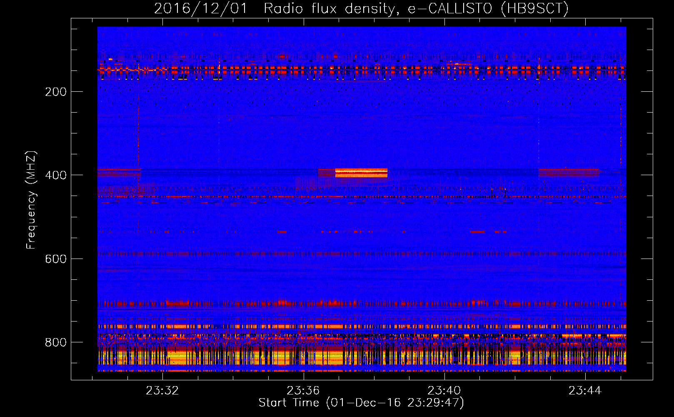This screenshot has width=674, height=417.
Task: Click the 23:36 time tick label
Action: 303,390
